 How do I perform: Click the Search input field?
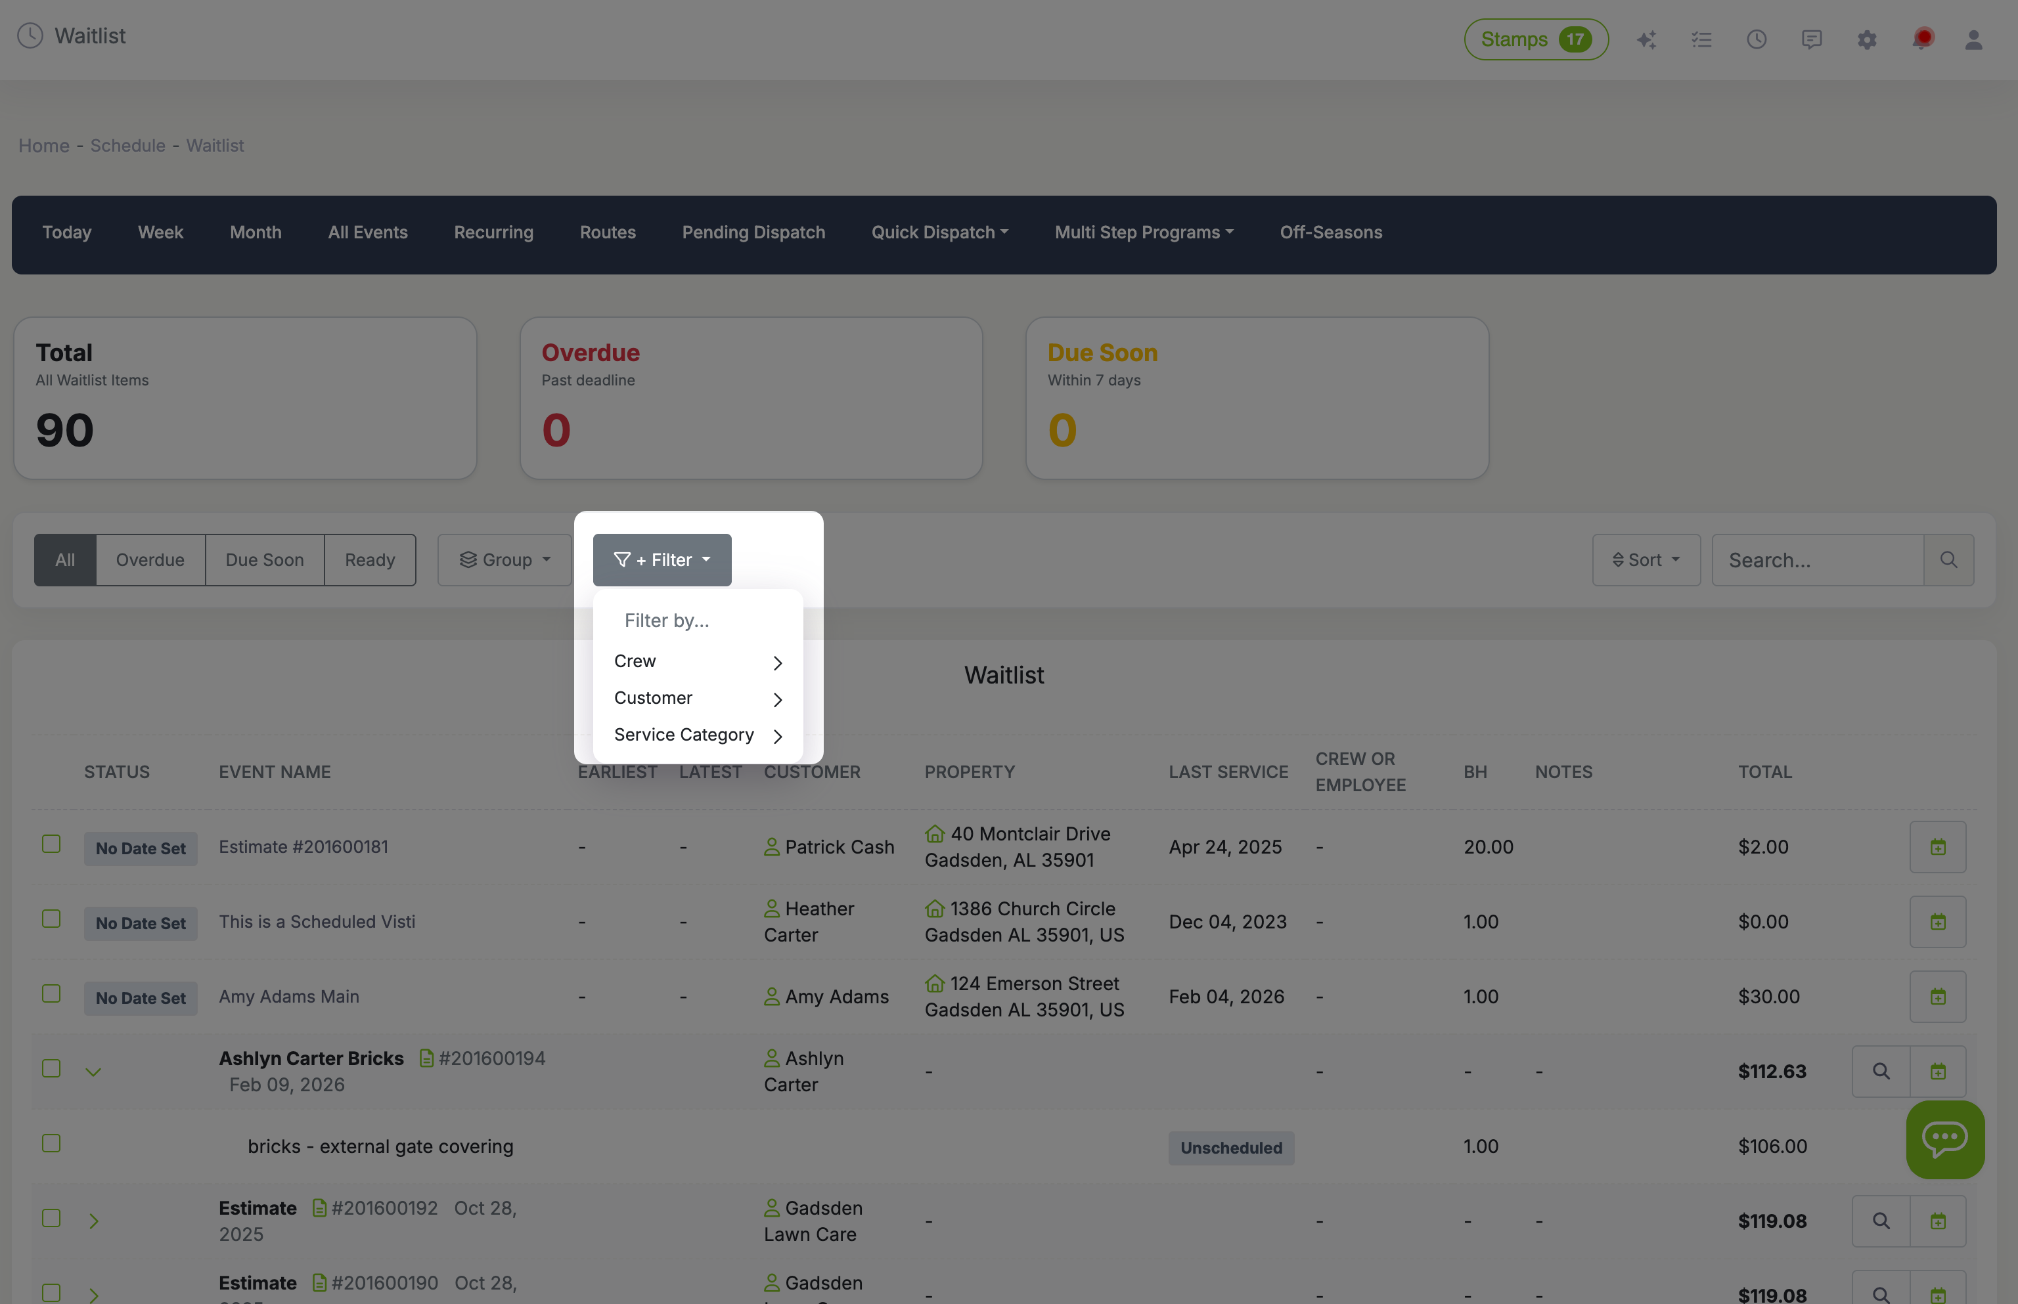click(1813, 559)
